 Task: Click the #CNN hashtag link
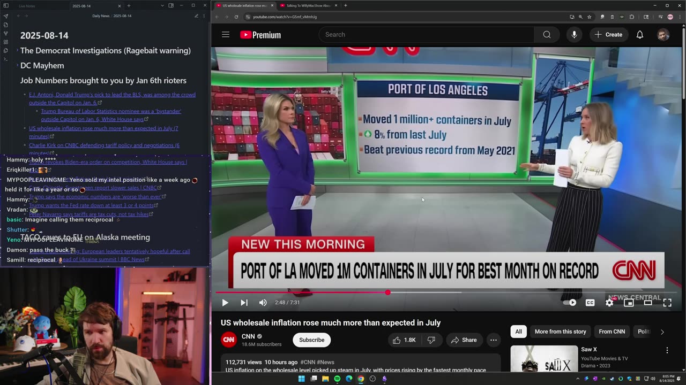(x=308, y=362)
